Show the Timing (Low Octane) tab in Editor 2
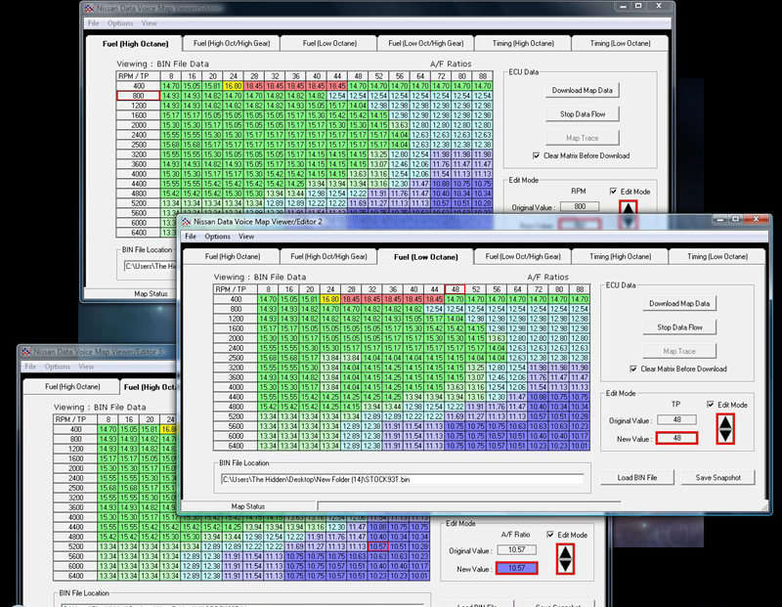Viewport: 782px width, 607px height. pyautogui.click(x=717, y=256)
